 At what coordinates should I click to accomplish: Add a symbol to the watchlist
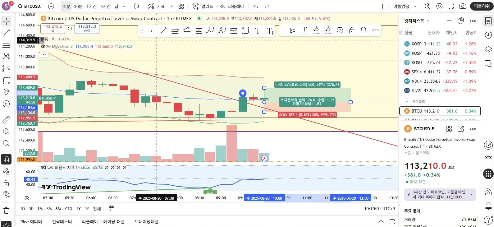click(x=449, y=21)
